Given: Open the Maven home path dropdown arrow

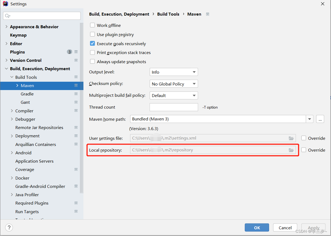Looking at the screenshot, I should coord(309,119).
